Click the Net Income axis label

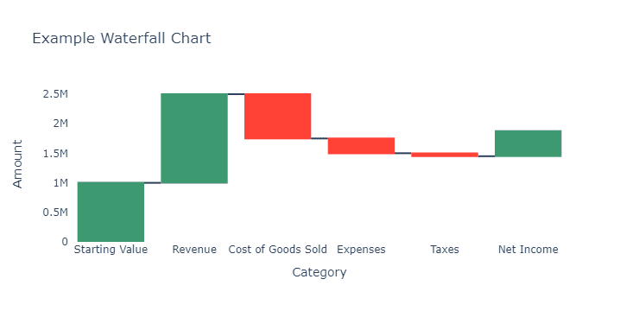[x=528, y=250]
